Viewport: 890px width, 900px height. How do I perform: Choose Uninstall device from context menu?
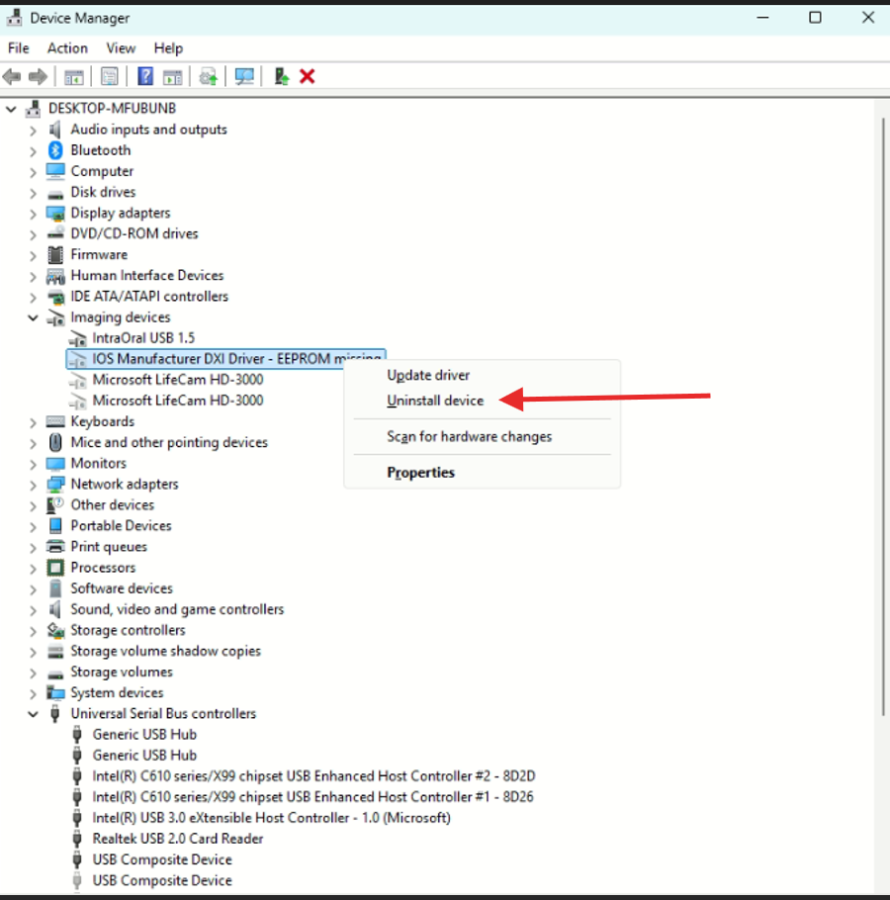tap(435, 401)
